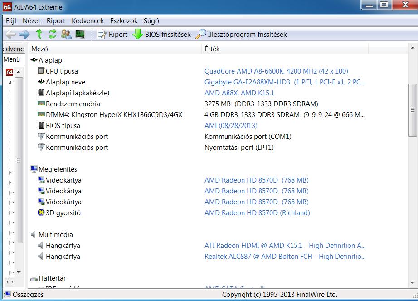Click the 3D gyorsító yellow X icon
Screen dimensions: 418x301
click(x=41, y=212)
